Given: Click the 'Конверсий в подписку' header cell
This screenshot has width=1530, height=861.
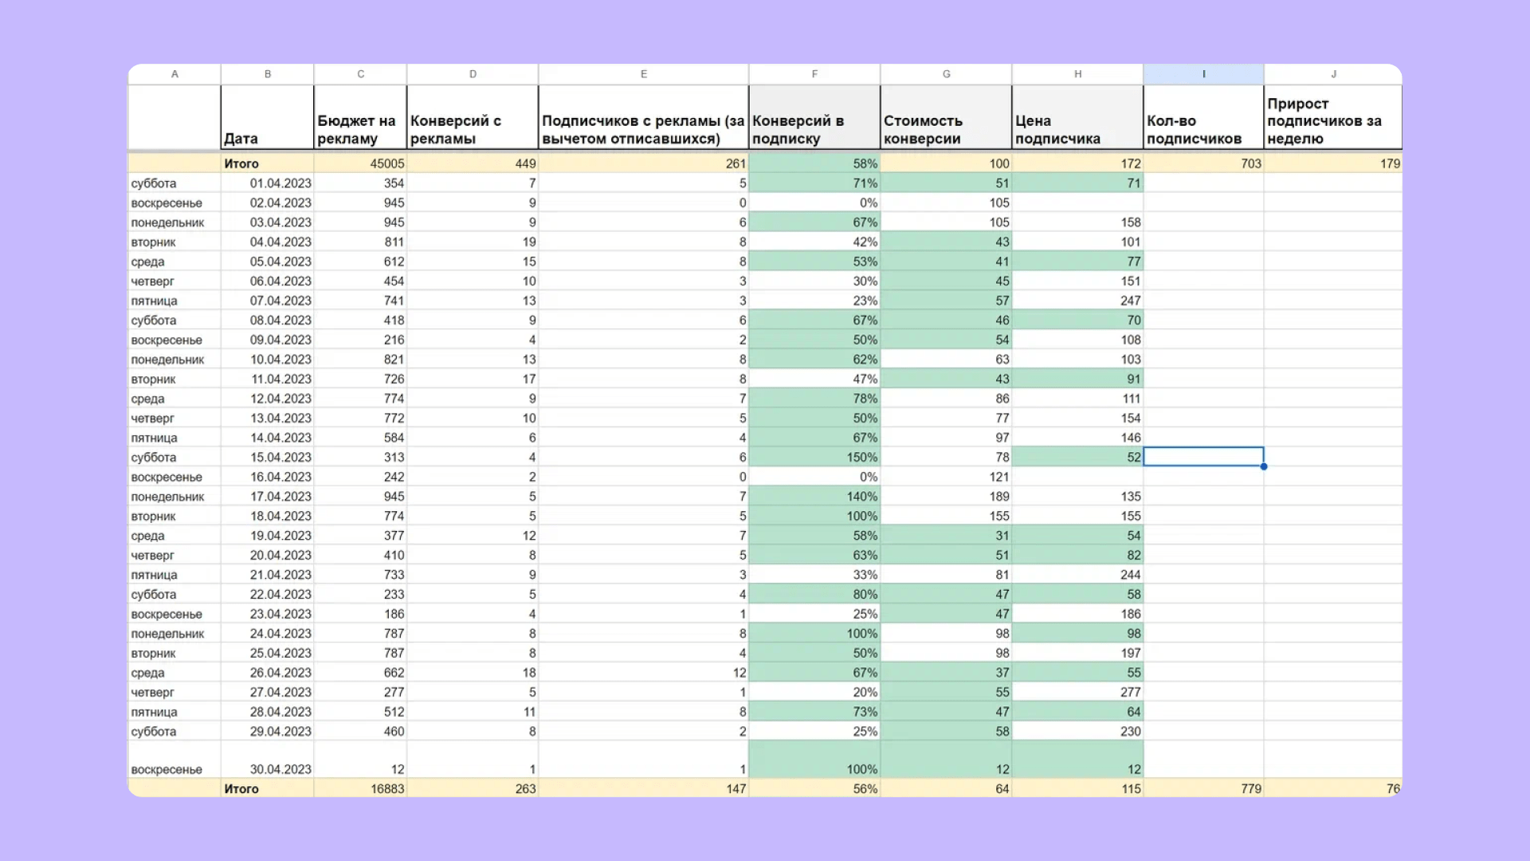Looking at the screenshot, I should click(814, 117).
